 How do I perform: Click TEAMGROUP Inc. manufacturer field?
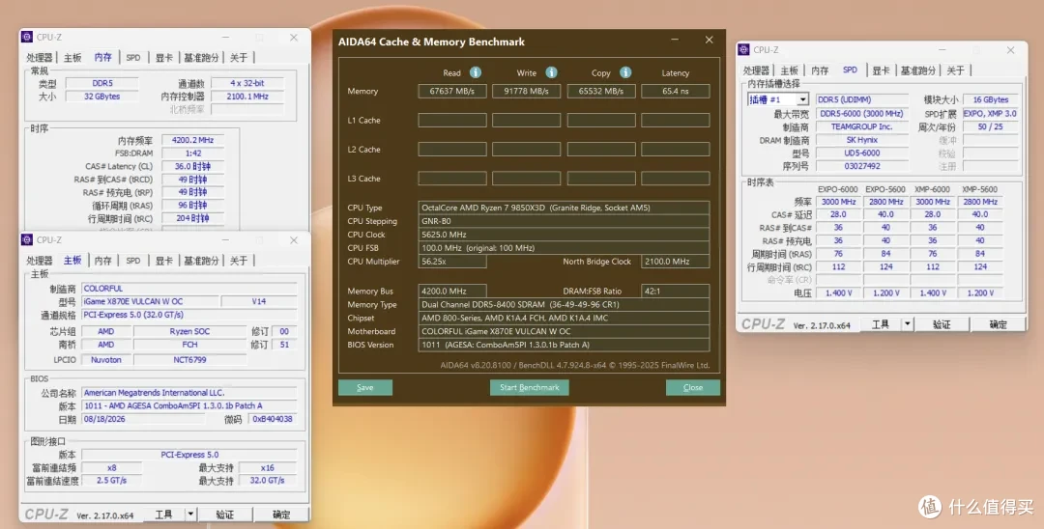point(861,126)
